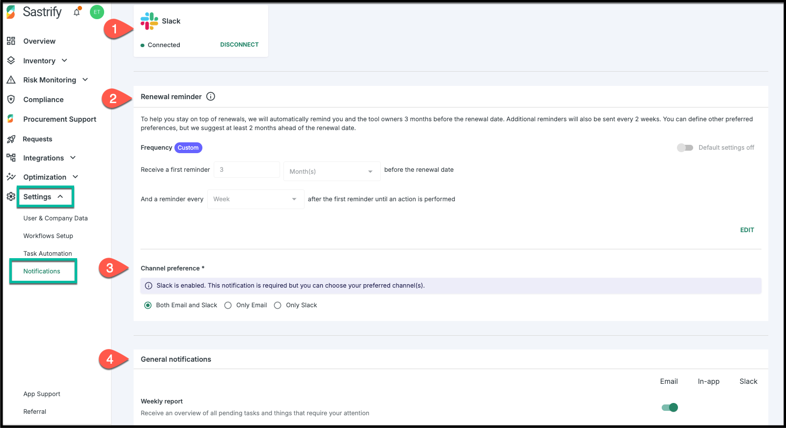This screenshot has width=786, height=428.
Task: Go to Overview page
Action: [39, 41]
